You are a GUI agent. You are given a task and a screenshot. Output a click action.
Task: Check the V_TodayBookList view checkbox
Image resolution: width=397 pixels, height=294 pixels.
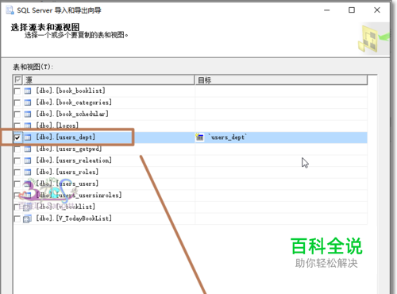17,219
